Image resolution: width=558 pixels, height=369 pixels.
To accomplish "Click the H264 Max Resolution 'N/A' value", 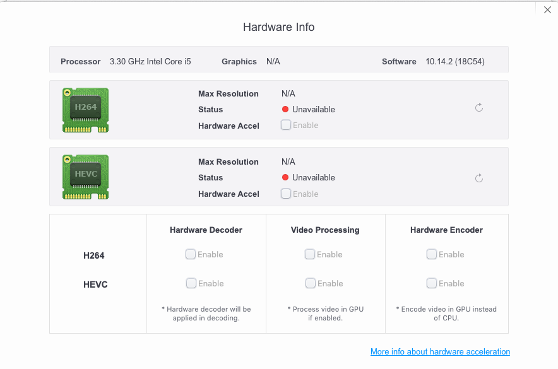I will (x=288, y=93).
